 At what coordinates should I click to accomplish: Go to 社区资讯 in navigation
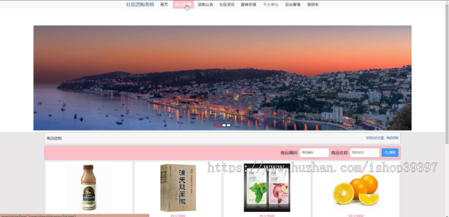coord(227,4)
